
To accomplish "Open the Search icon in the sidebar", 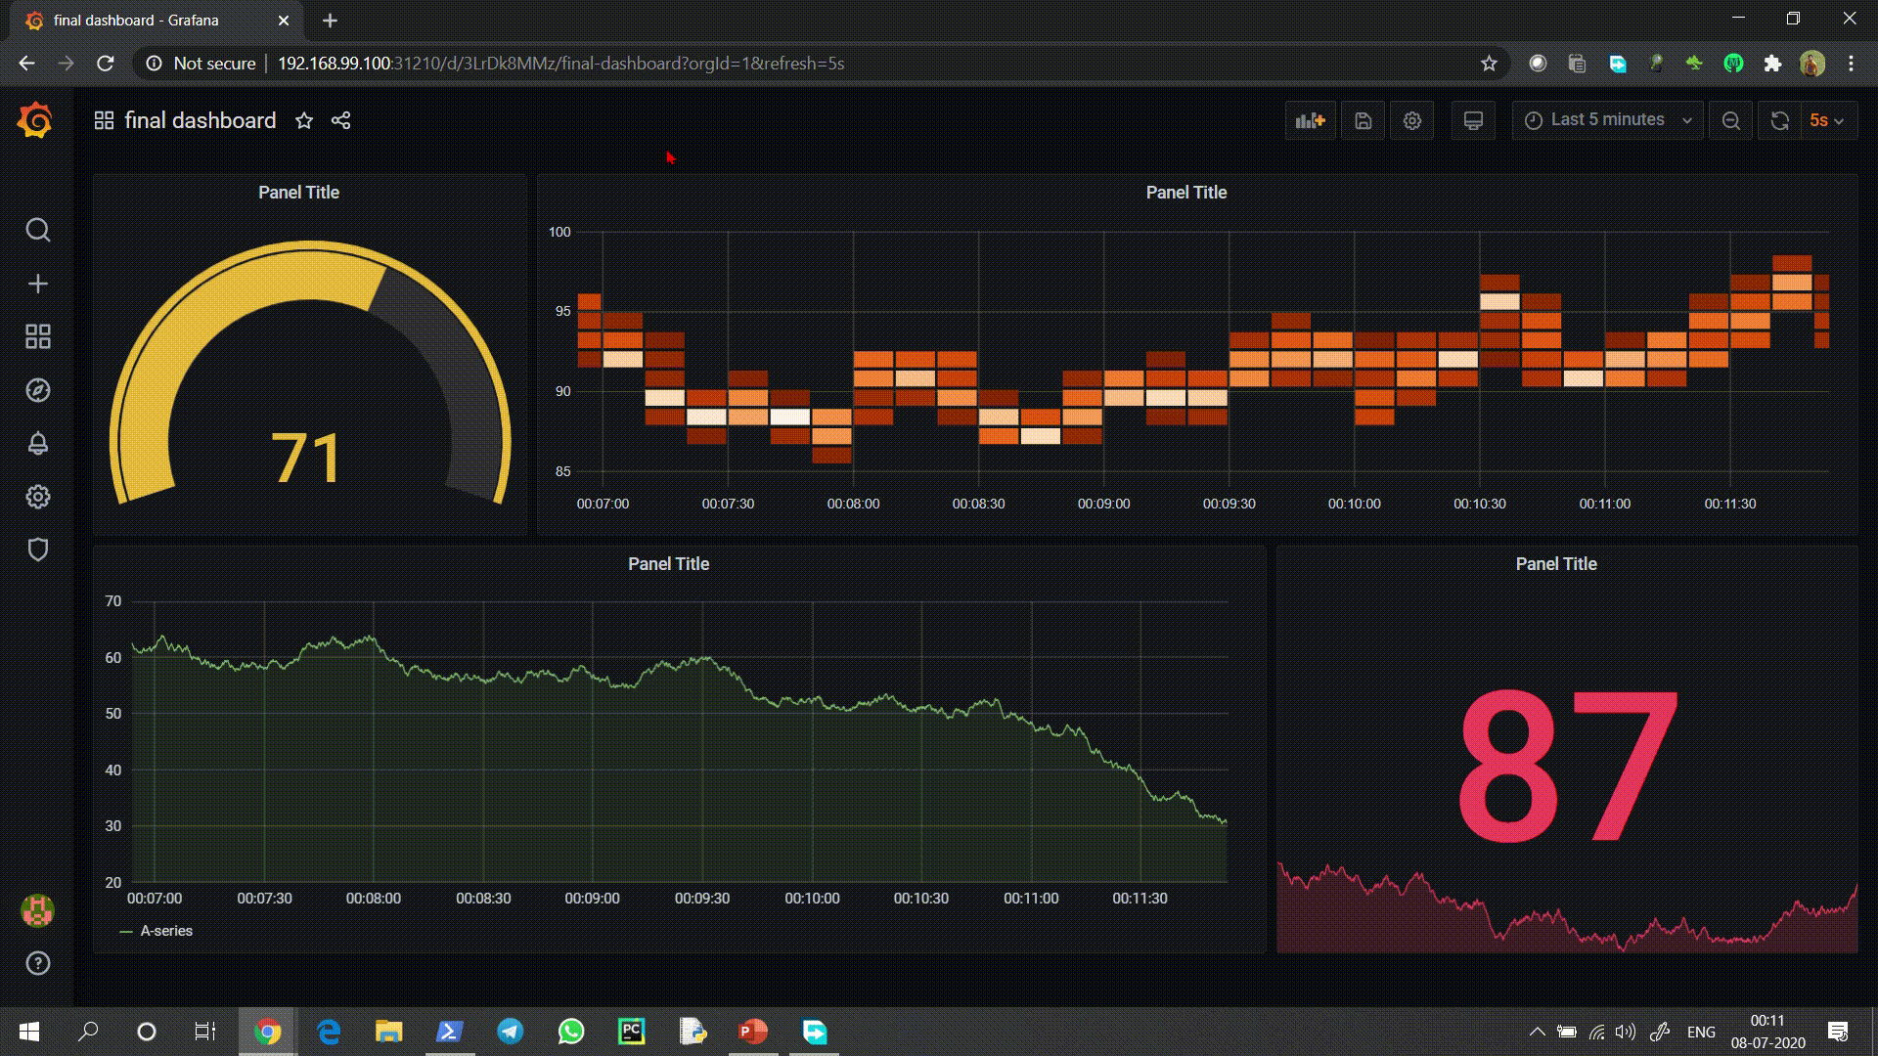I will tap(37, 230).
